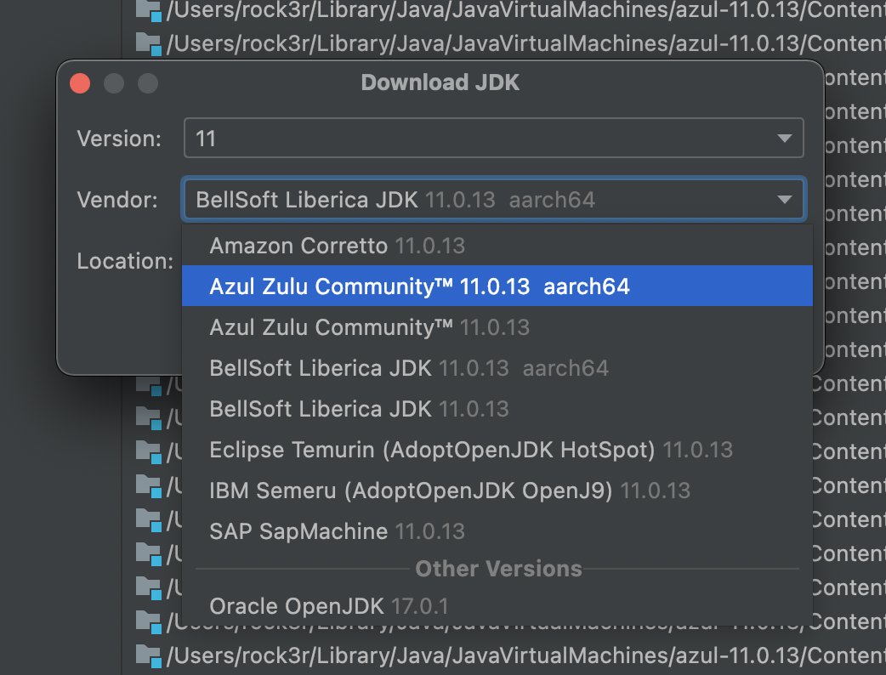
Task: Choose IBM Semeru (AdoptOpenJDK OpenJ9) 11.0.13
Action: 497,491
